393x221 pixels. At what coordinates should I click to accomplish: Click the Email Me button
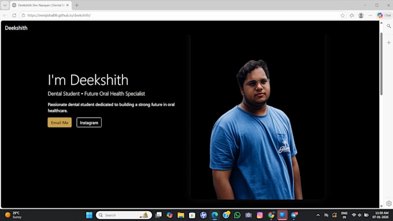[x=60, y=122]
